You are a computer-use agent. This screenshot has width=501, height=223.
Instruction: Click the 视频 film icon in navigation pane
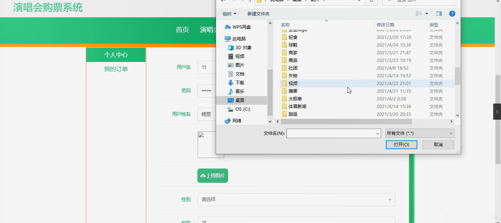click(x=231, y=56)
